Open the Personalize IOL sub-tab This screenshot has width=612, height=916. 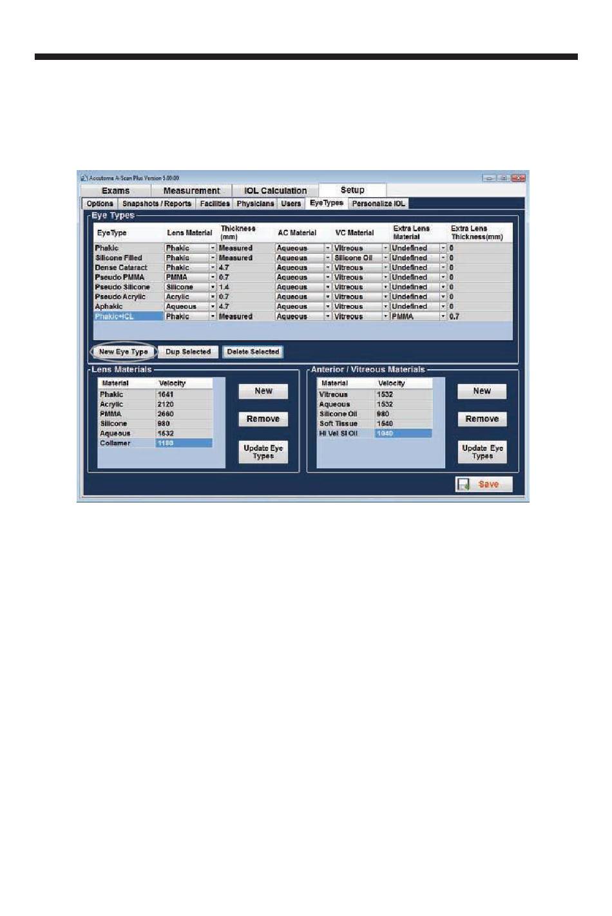pos(379,204)
